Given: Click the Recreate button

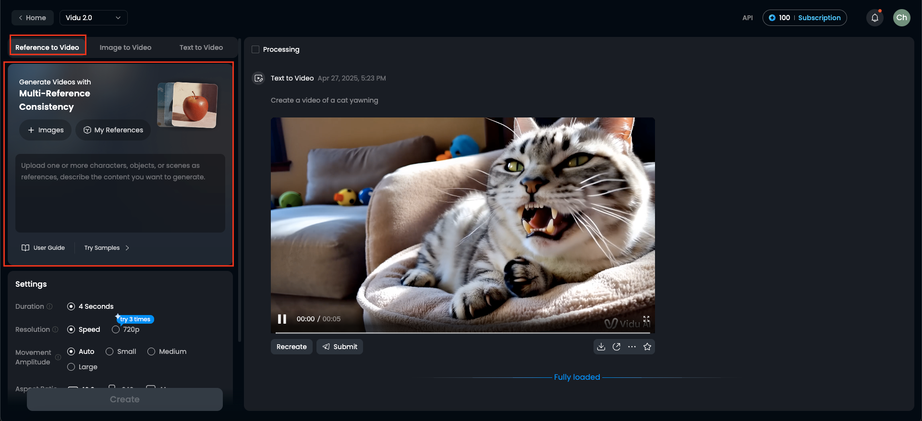Looking at the screenshot, I should [291, 347].
